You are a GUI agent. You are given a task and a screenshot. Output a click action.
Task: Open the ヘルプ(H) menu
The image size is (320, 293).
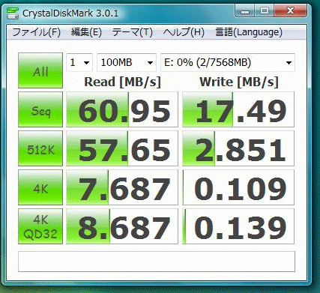(184, 32)
